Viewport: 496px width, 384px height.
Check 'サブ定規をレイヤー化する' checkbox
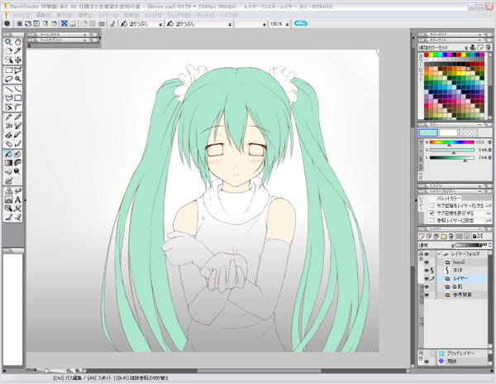click(x=432, y=206)
